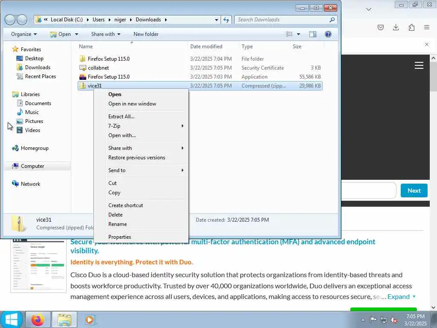The height and width of the screenshot is (328, 437).
Task: Click Firefox Save to Pocket icon
Action: pyautogui.click(x=380, y=27)
